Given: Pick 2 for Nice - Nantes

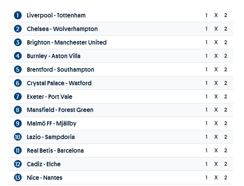Looking at the screenshot, I should (226, 178).
